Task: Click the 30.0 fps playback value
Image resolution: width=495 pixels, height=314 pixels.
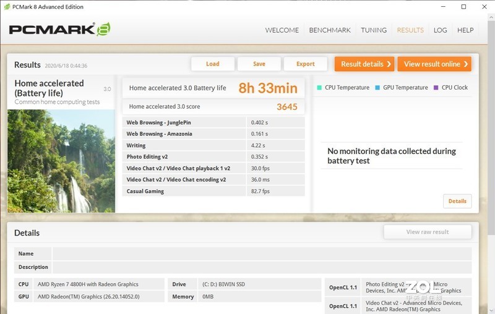Action: pos(260,168)
